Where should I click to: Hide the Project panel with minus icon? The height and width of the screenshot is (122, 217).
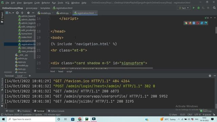pos(33,13)
